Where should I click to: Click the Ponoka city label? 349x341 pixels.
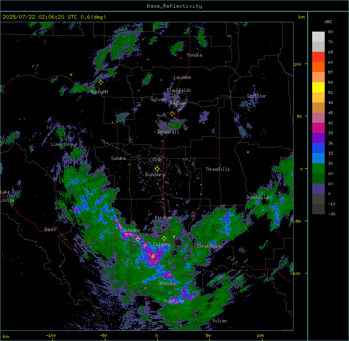point(194,55)
